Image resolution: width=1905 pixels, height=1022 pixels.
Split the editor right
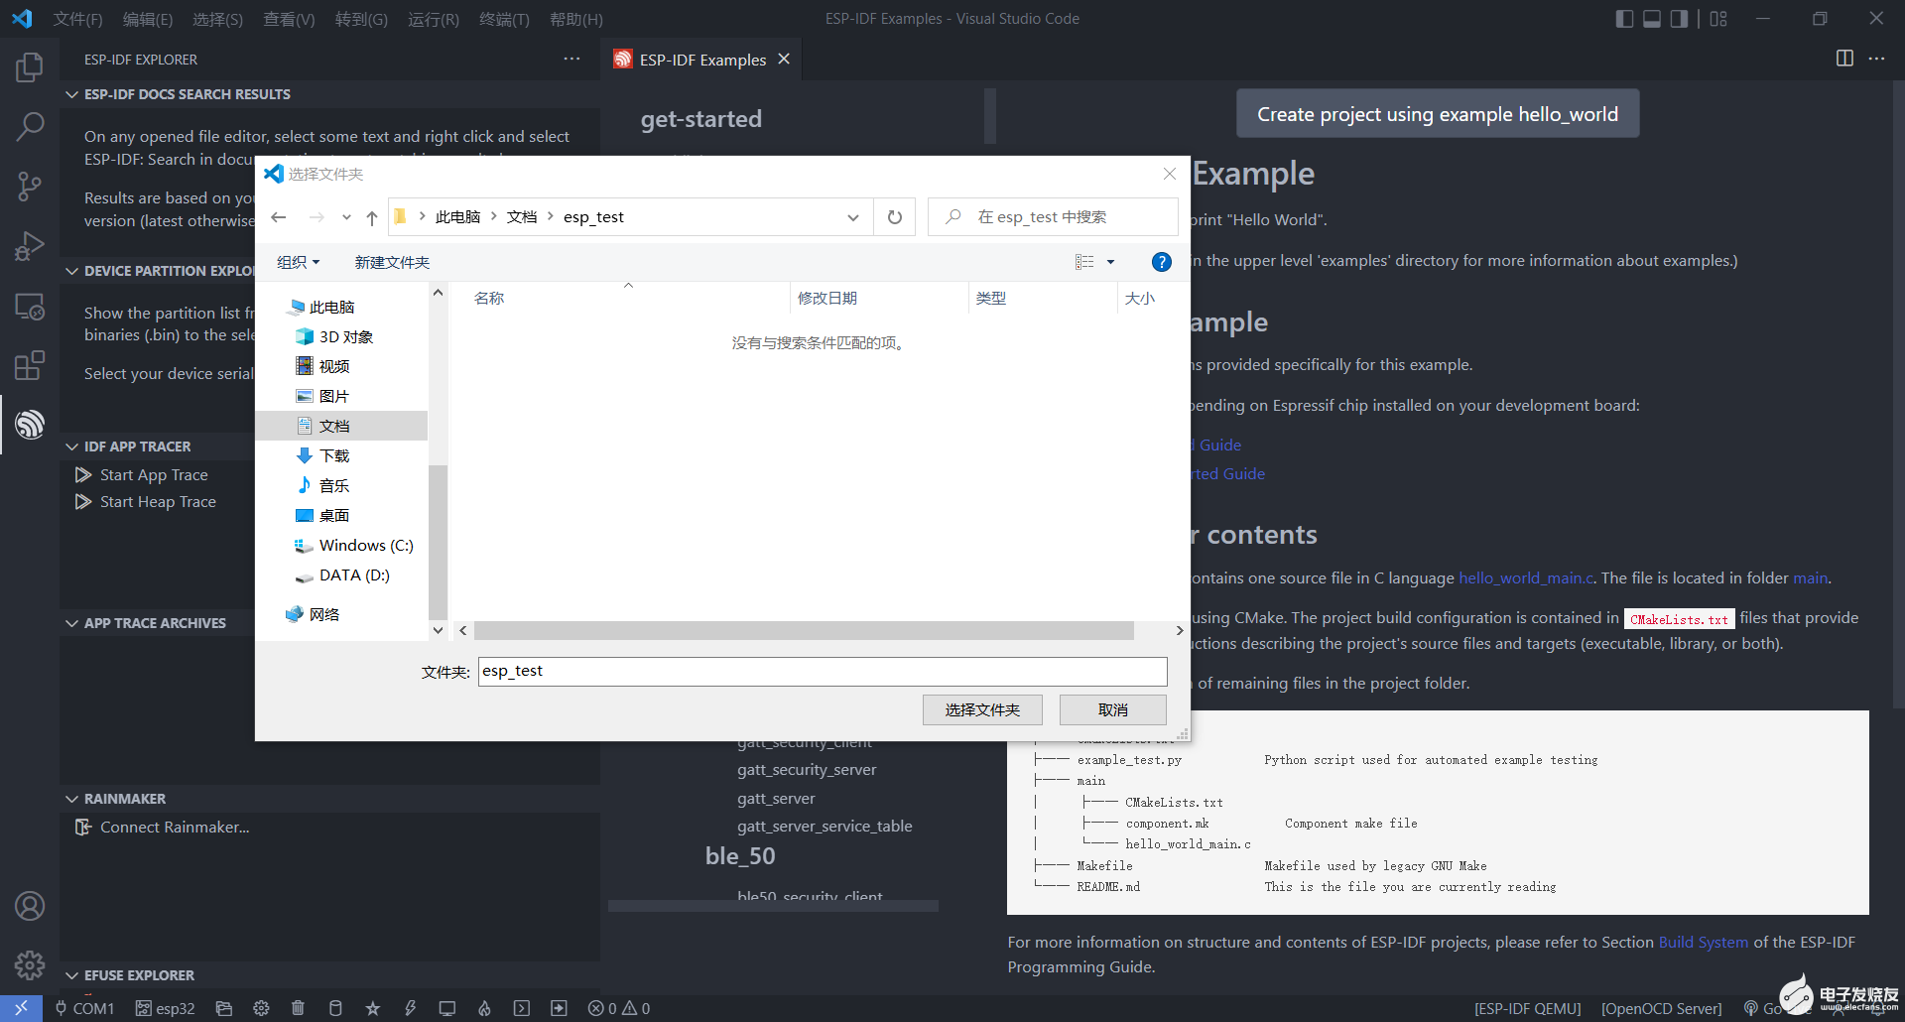tap(1844, 59)
